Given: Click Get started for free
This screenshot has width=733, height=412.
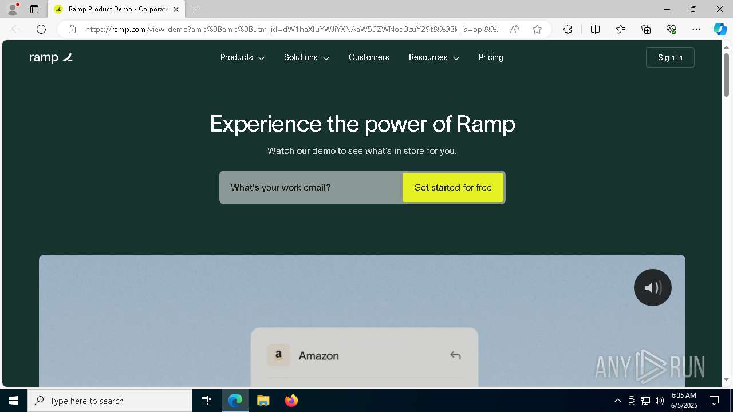Looking at the screenshot, I should (x=453, y=188).
